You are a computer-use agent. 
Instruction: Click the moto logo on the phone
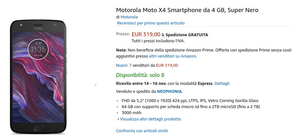pos(38,28)
